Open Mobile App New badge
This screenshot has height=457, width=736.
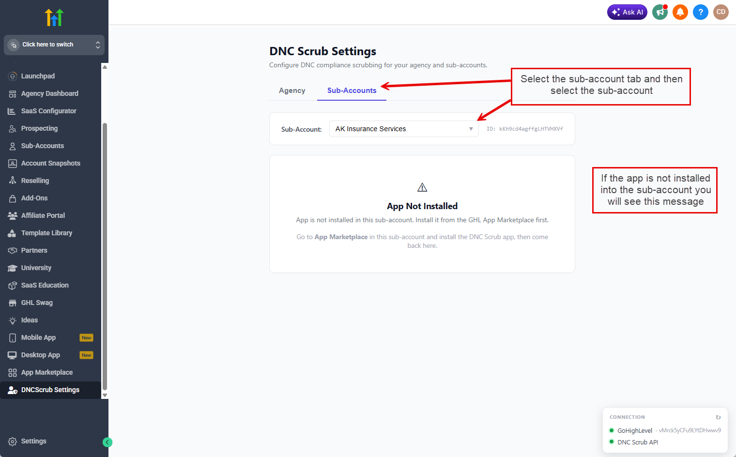click(87, 337)
